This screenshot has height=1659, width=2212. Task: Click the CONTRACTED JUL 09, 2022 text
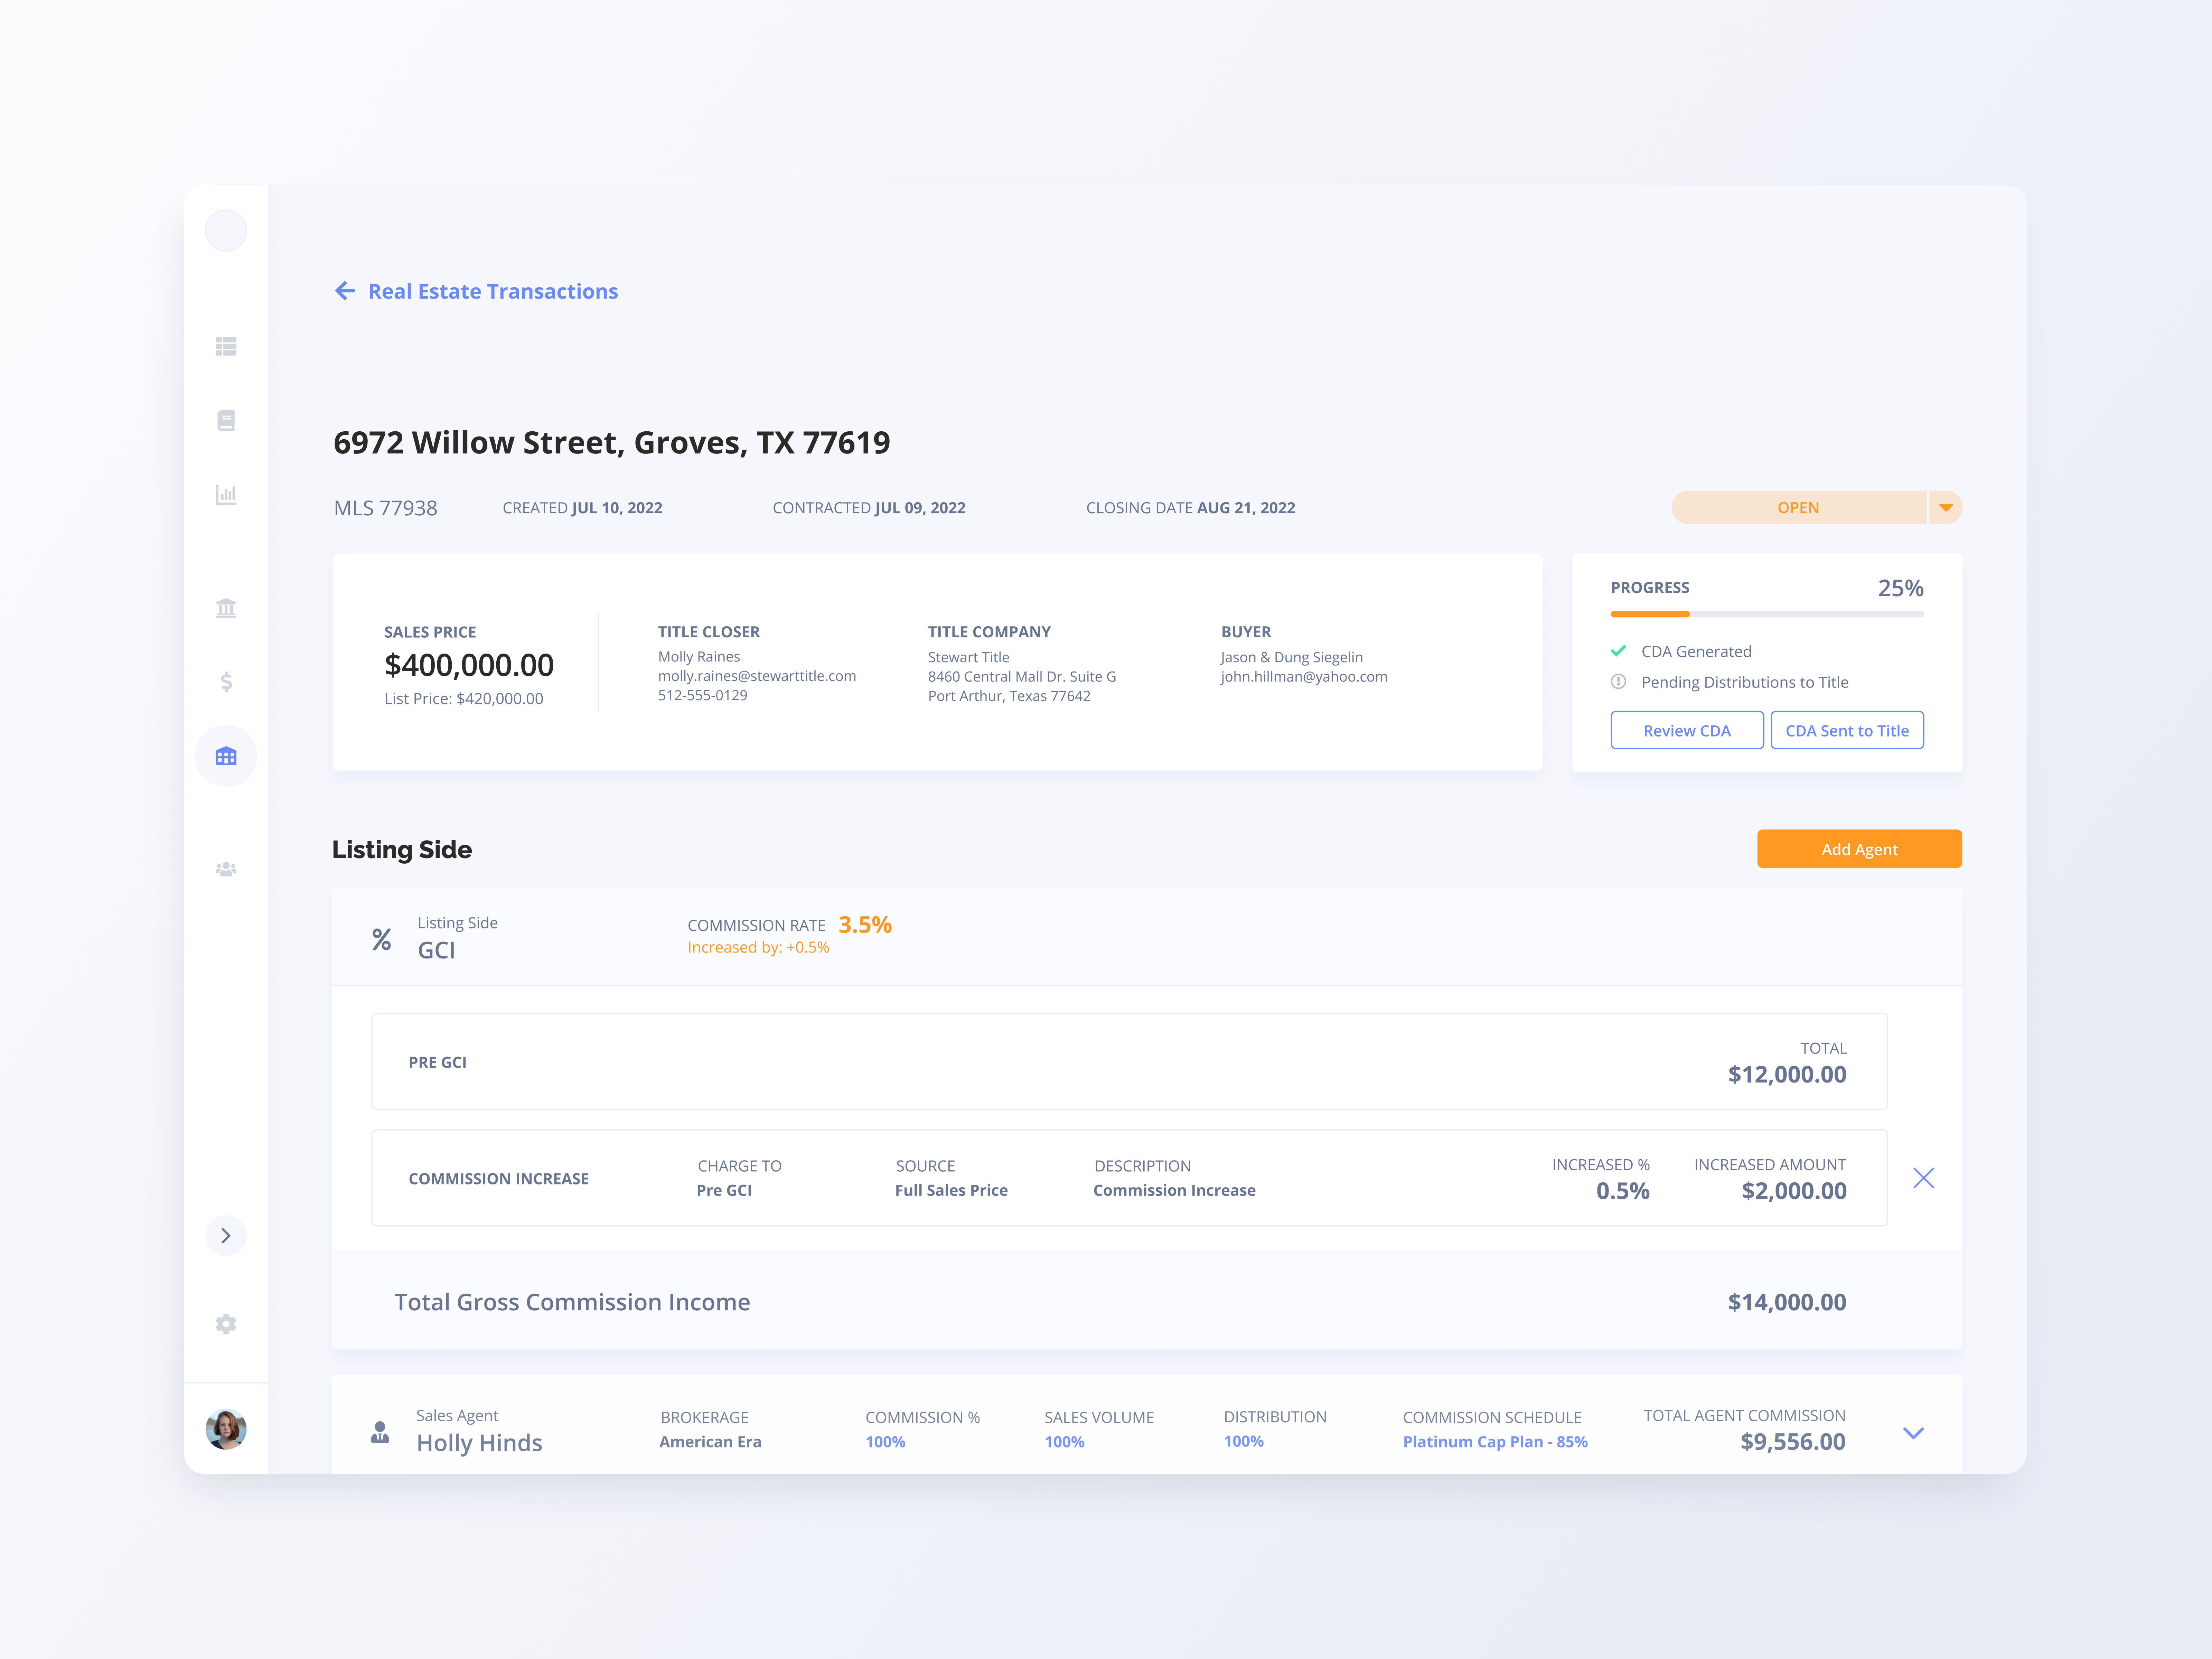[x=869, y=508]
